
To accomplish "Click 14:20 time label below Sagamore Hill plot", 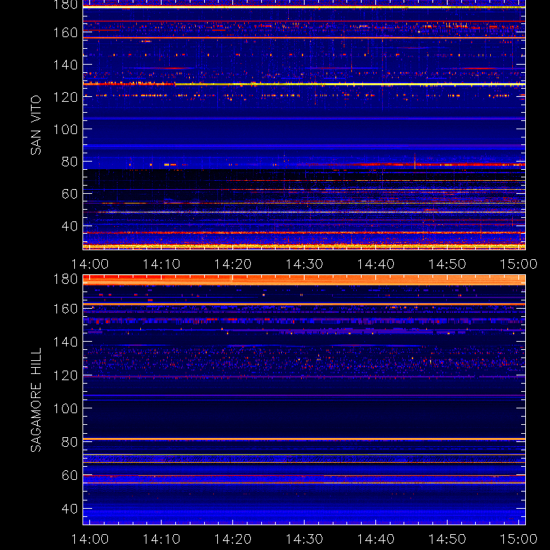I will click(233, 539).
